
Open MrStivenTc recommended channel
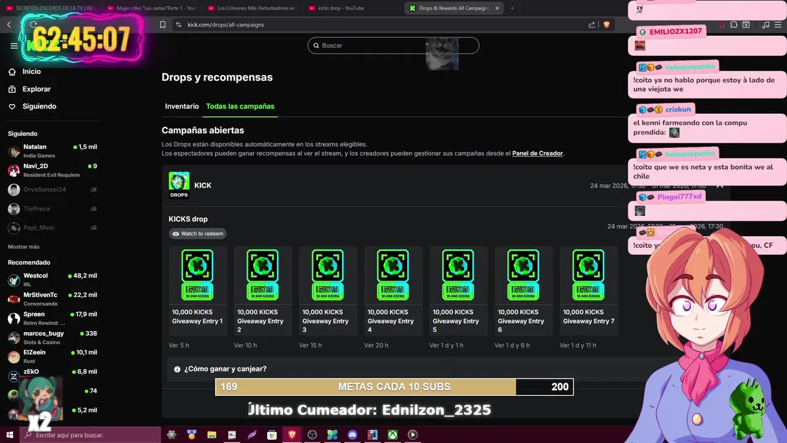point(52,299)
